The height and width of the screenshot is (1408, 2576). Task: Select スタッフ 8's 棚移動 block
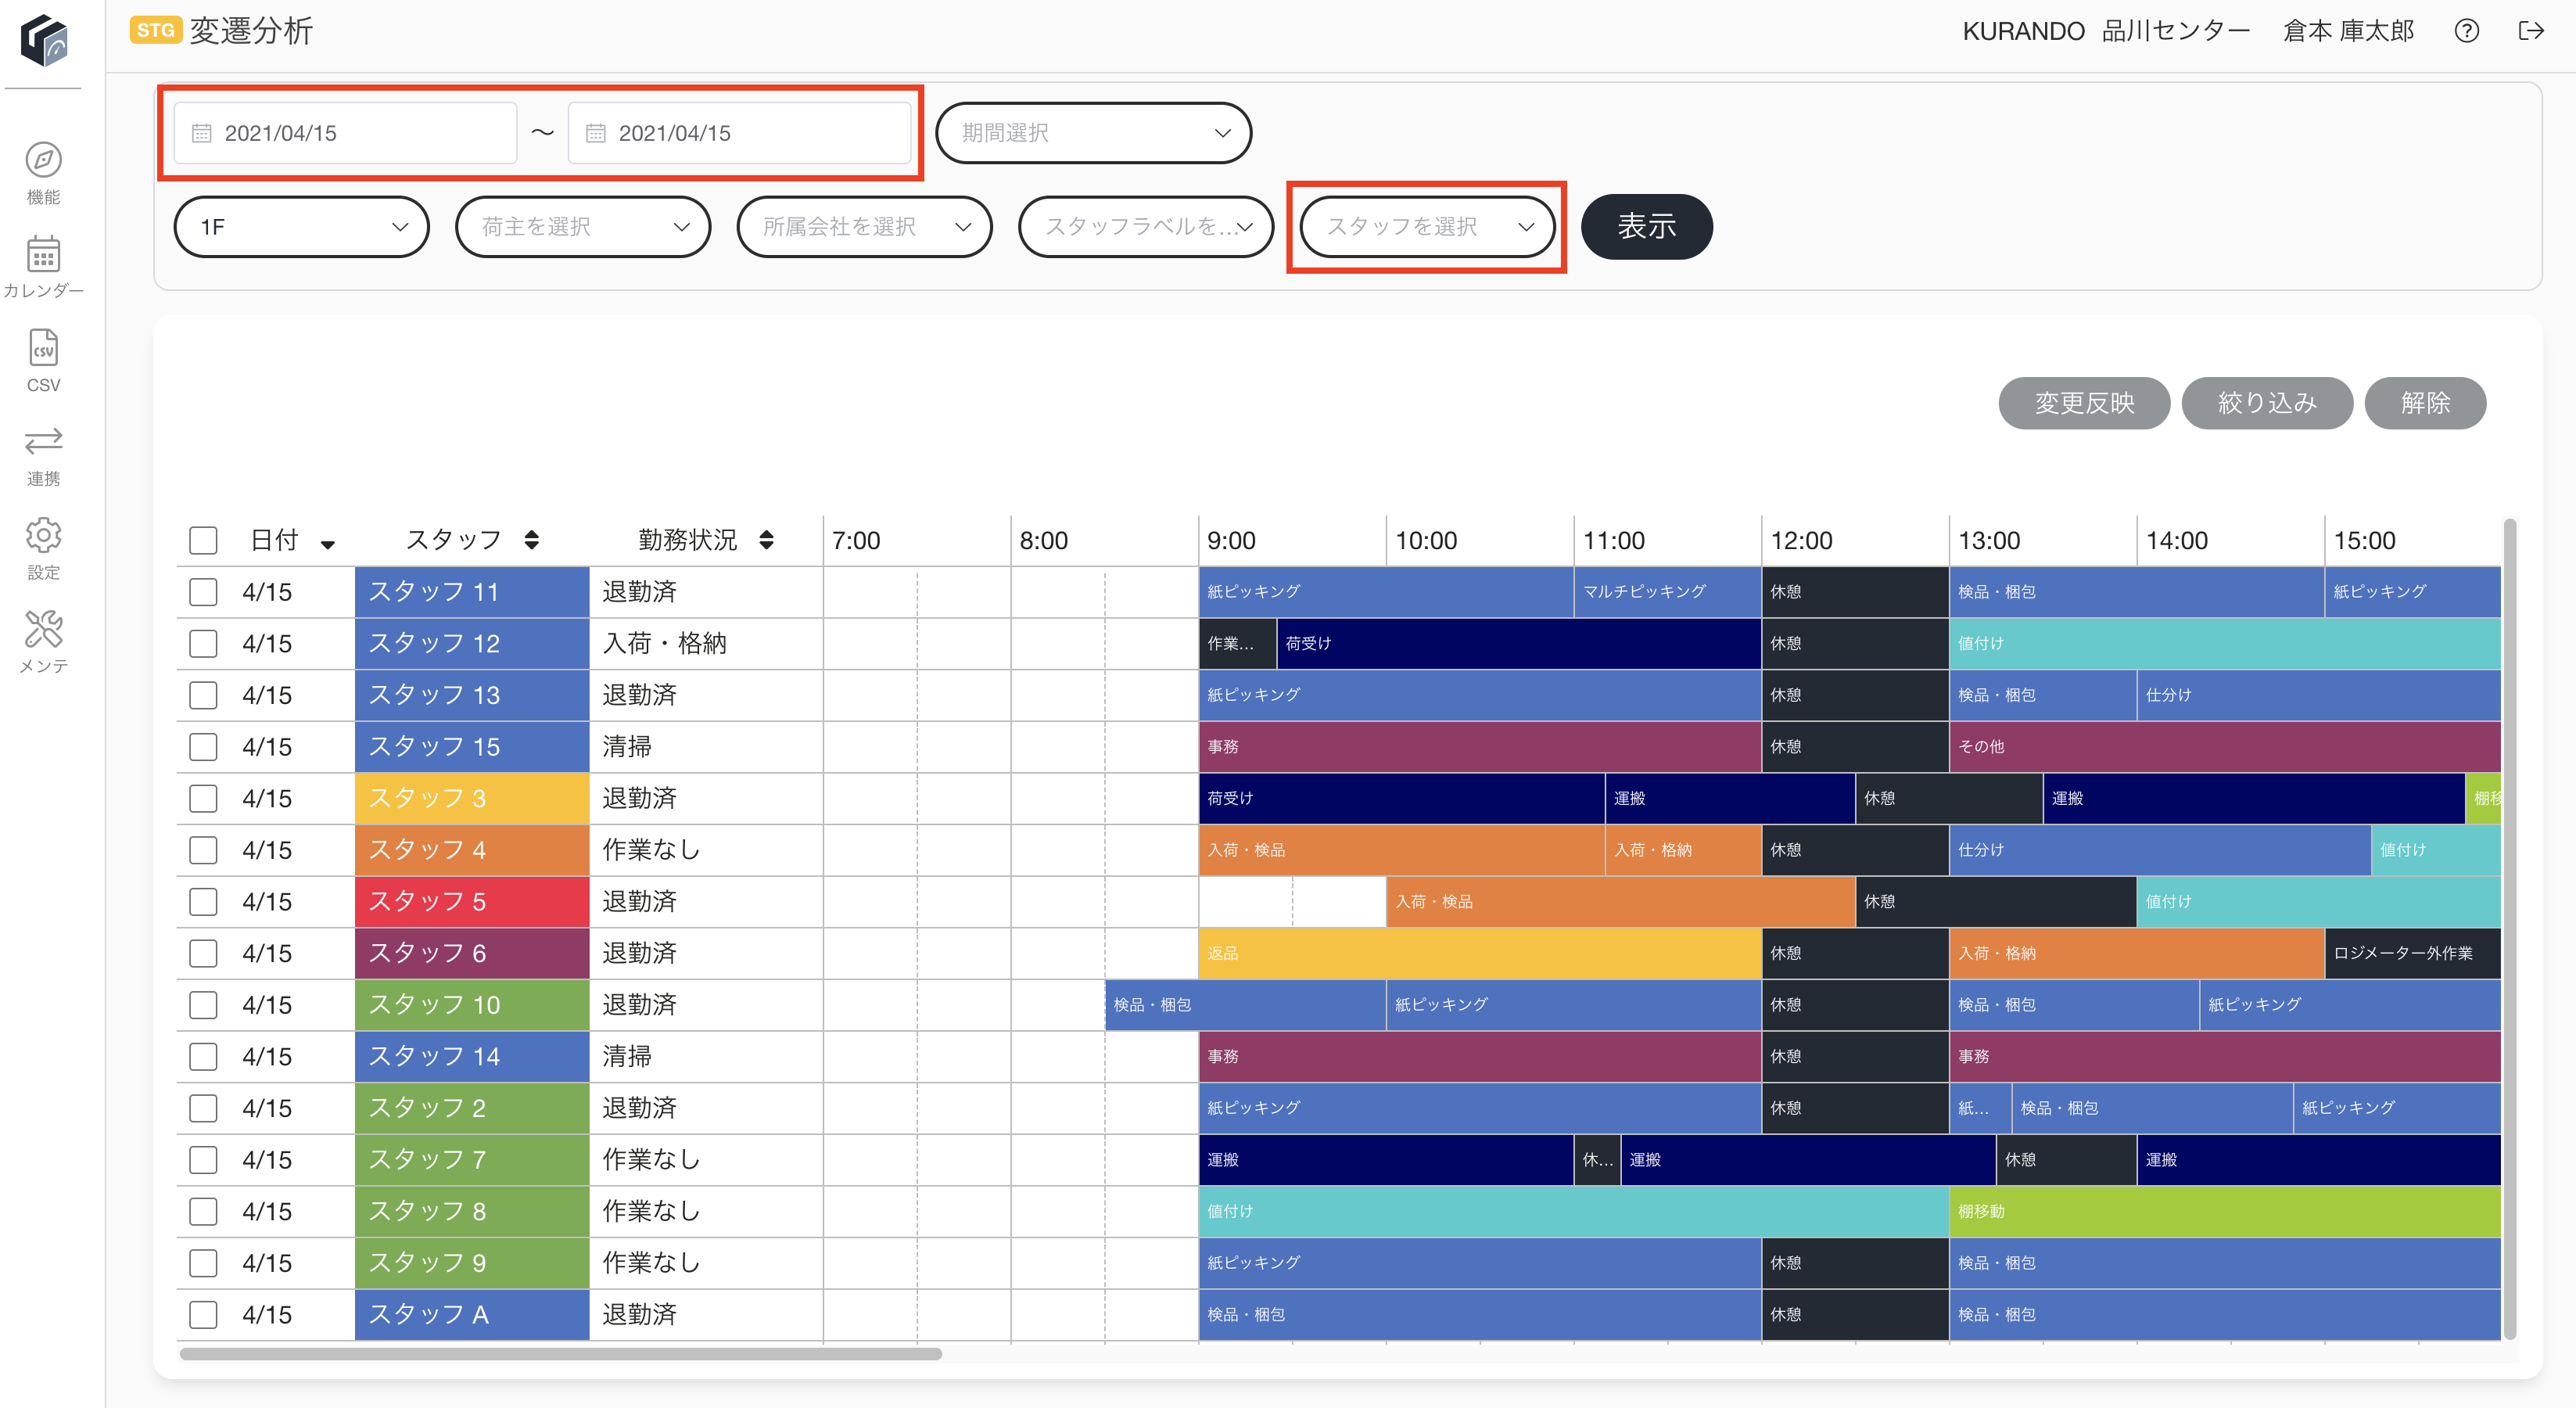pyautogui.click(x=2225, y=1211)
